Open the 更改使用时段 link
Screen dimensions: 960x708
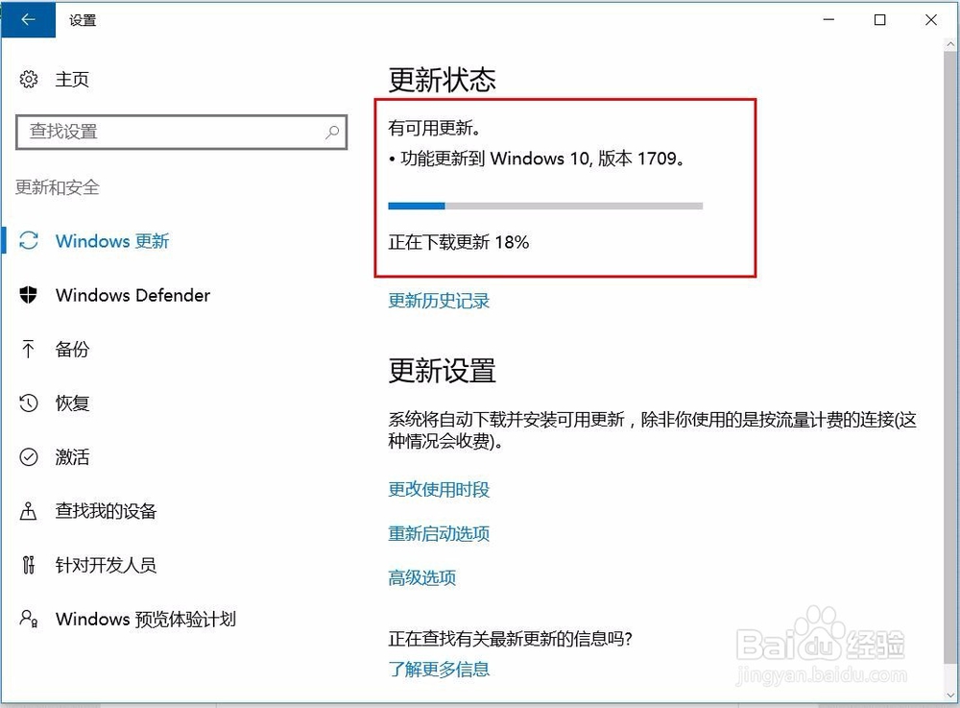pyautogui.click(x=439, y=489)
